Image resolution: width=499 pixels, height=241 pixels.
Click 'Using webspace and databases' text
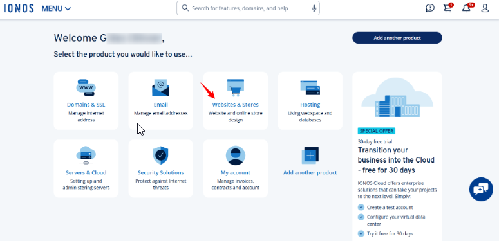[310, 116]
